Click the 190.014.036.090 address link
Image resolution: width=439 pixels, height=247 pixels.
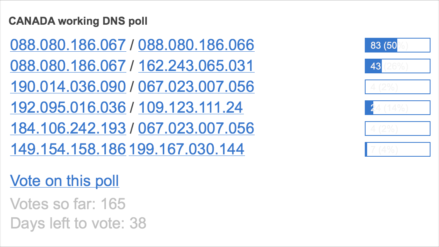pyautogui.click(x=68, y=86)
